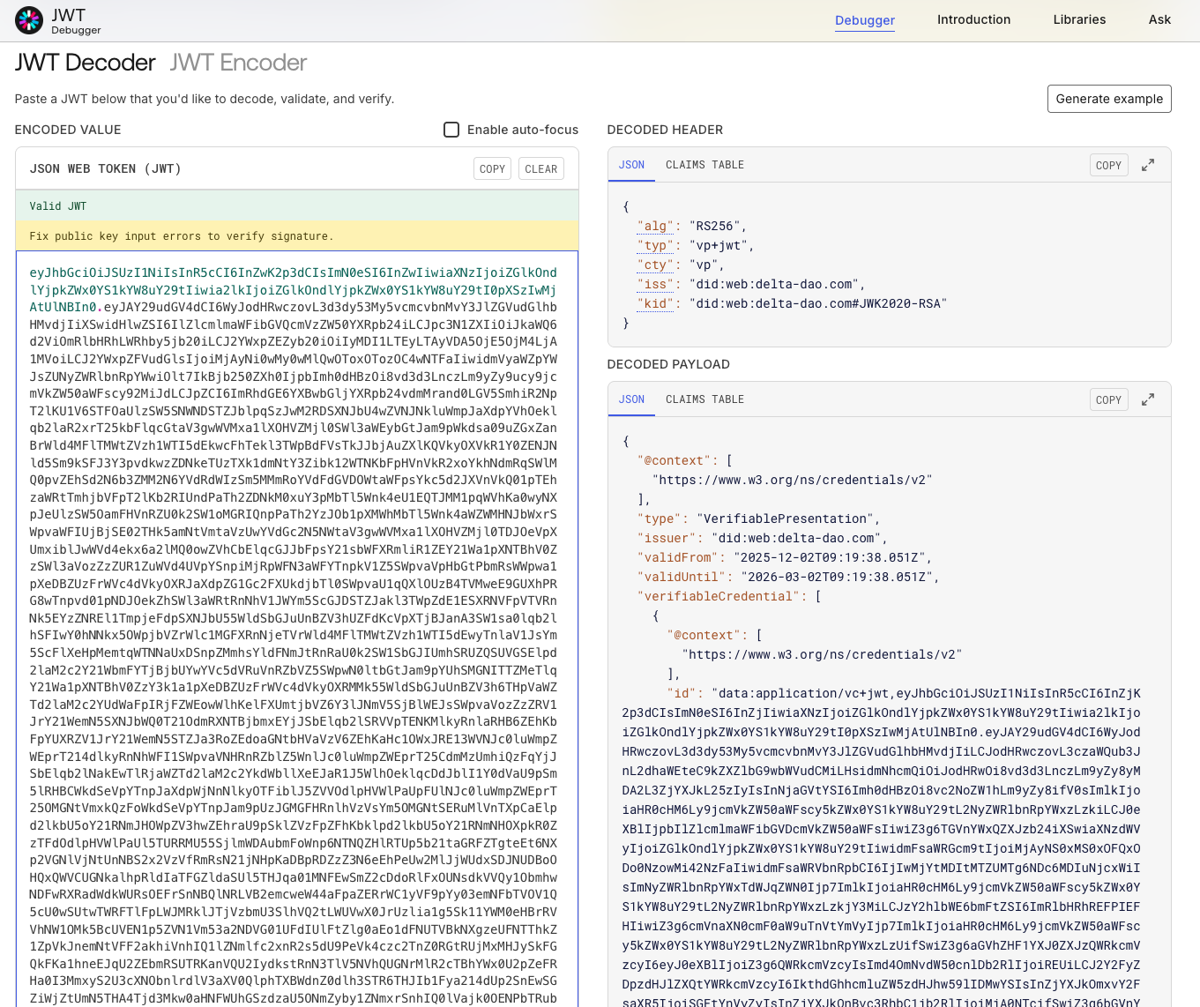Image resolution: width=1200 pixels, height=1007 pixels.
Task: Open the Ask navigation link
Action: [1159, 19]
